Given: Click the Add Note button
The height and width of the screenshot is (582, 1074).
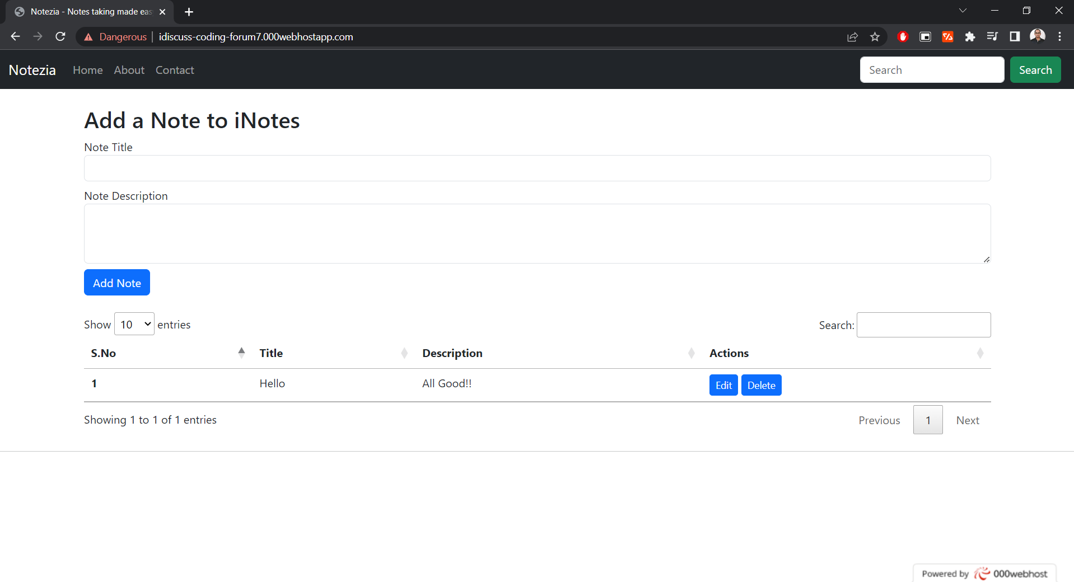Looking at the screenshot, I should coord(116,283).
